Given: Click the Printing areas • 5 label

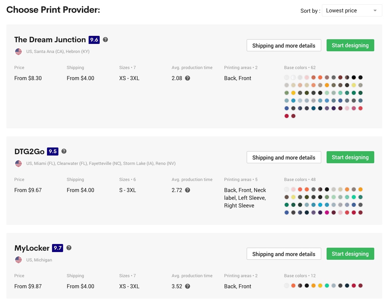Looking at the screenshot, I should (x=241, y=180).
